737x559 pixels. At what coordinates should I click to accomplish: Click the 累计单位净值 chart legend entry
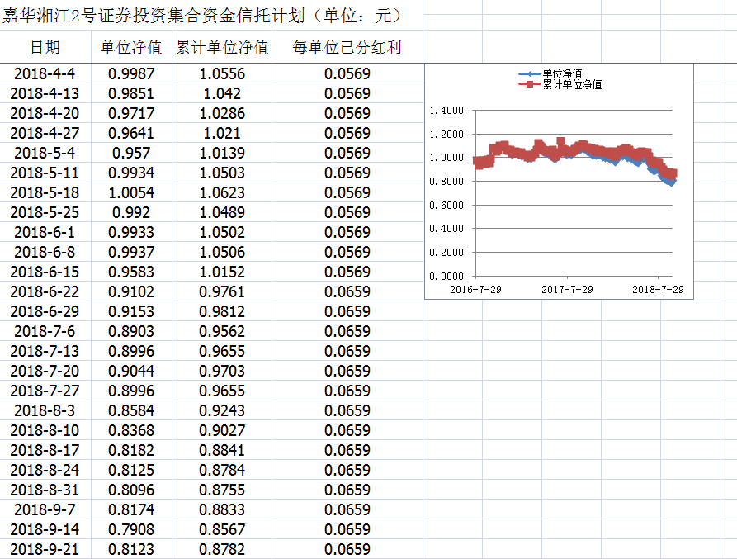[x=560, y=84]
